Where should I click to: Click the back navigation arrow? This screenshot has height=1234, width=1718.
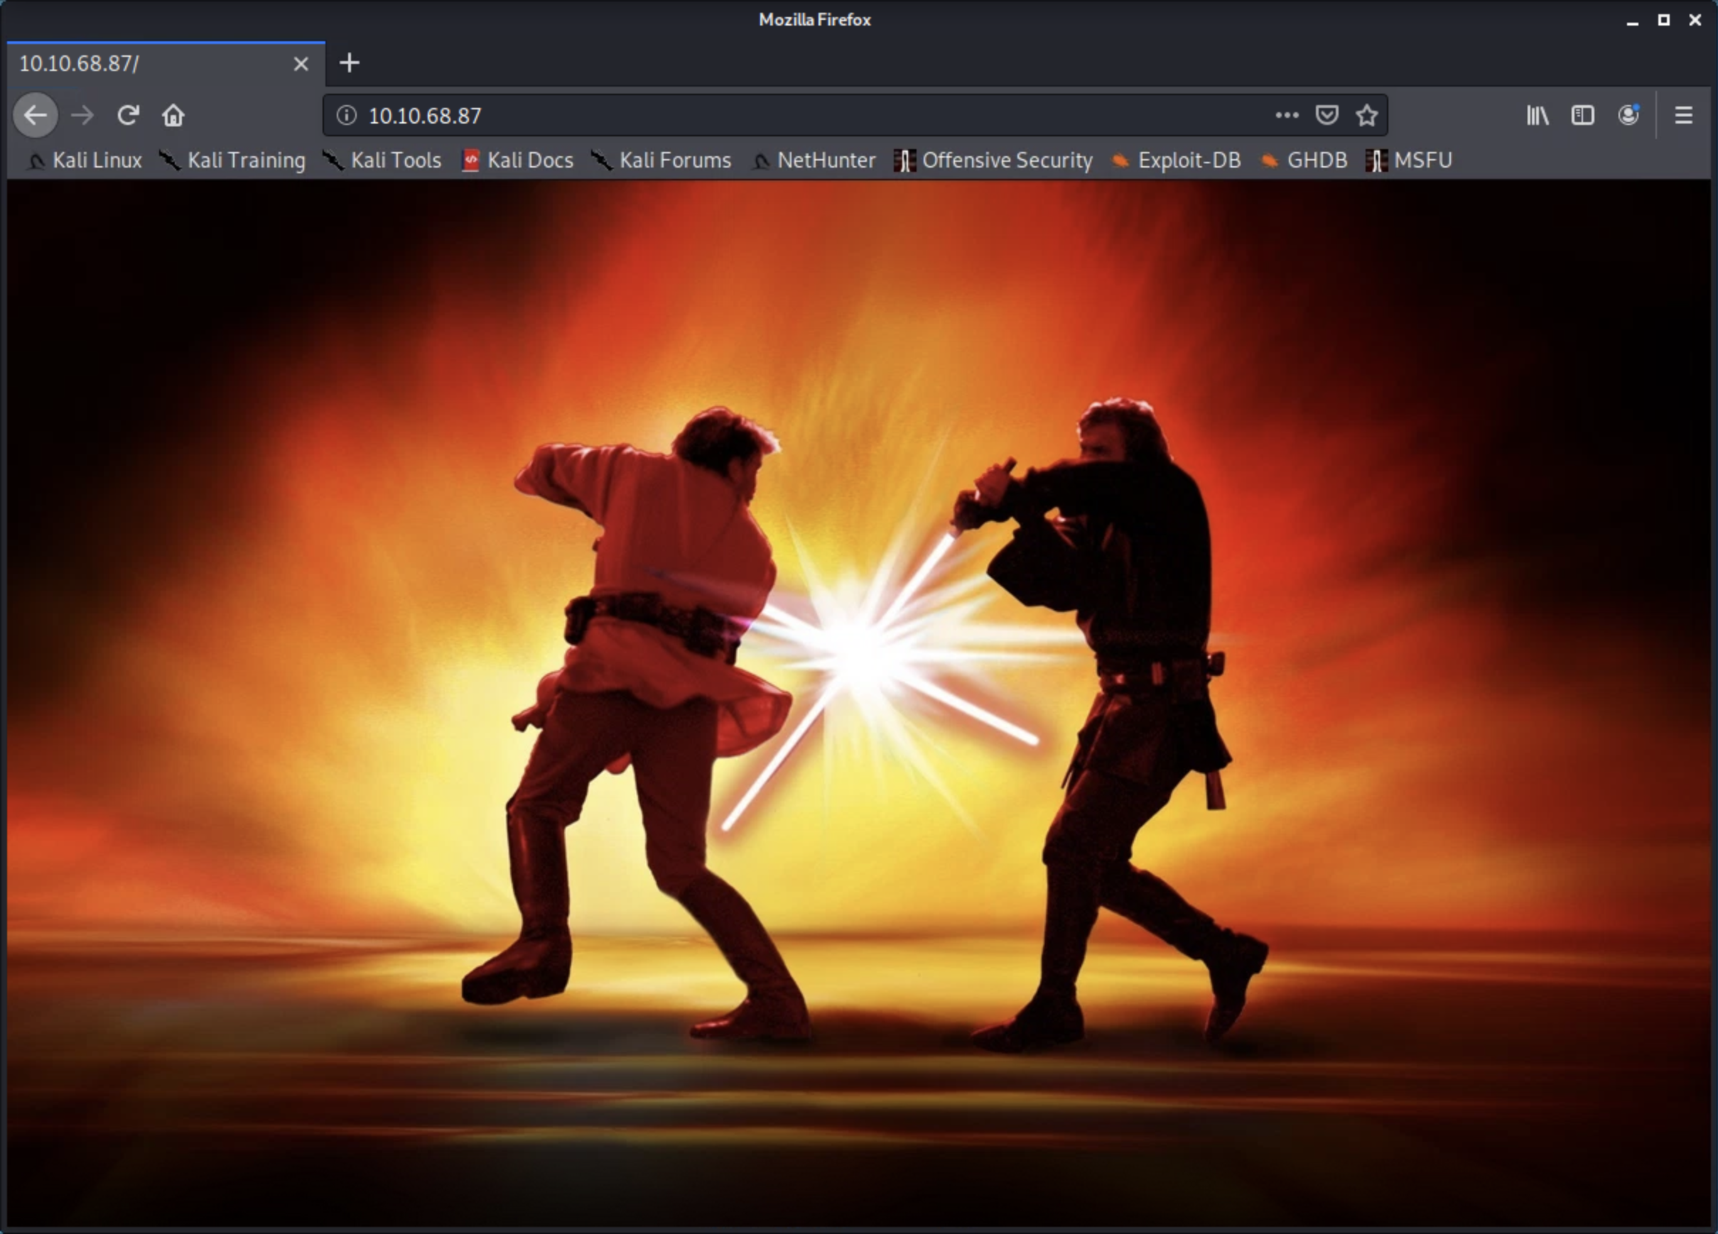tap(35, 115)
